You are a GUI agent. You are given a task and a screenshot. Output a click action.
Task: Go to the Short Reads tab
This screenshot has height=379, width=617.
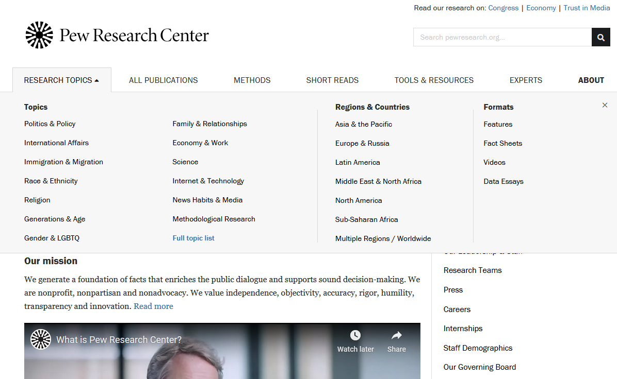pos(332,80)
